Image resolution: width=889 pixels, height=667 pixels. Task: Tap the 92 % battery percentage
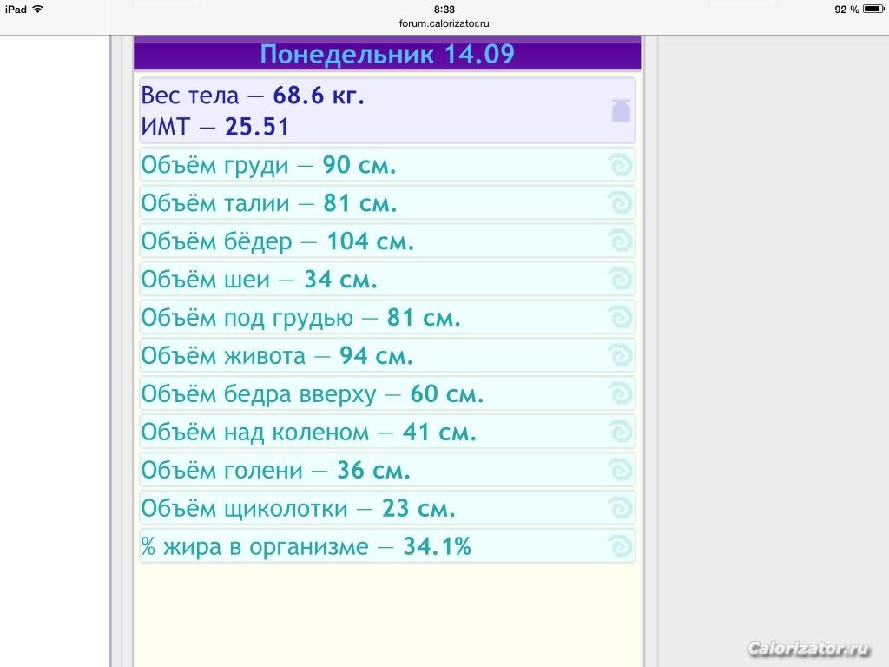[x=846, y=9]
